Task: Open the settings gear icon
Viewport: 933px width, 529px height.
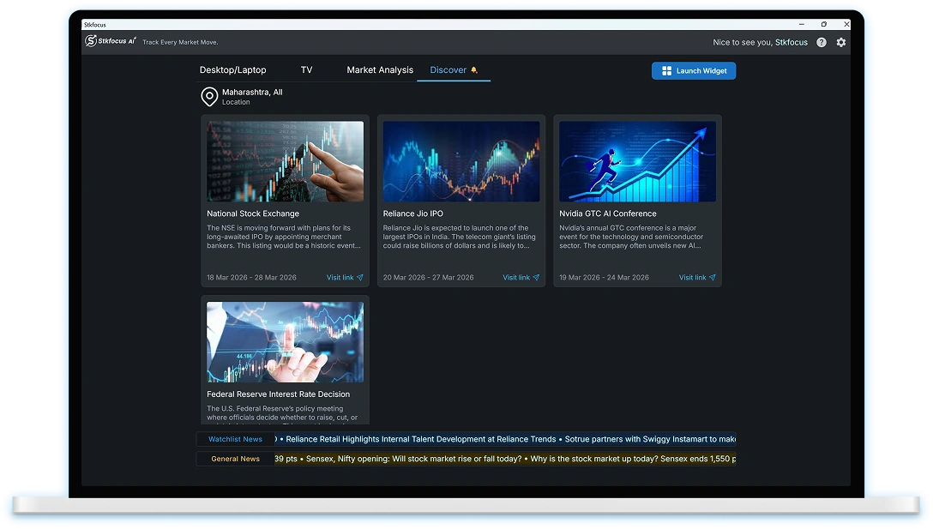Action: pyautogui.click(x=840, y=42)
